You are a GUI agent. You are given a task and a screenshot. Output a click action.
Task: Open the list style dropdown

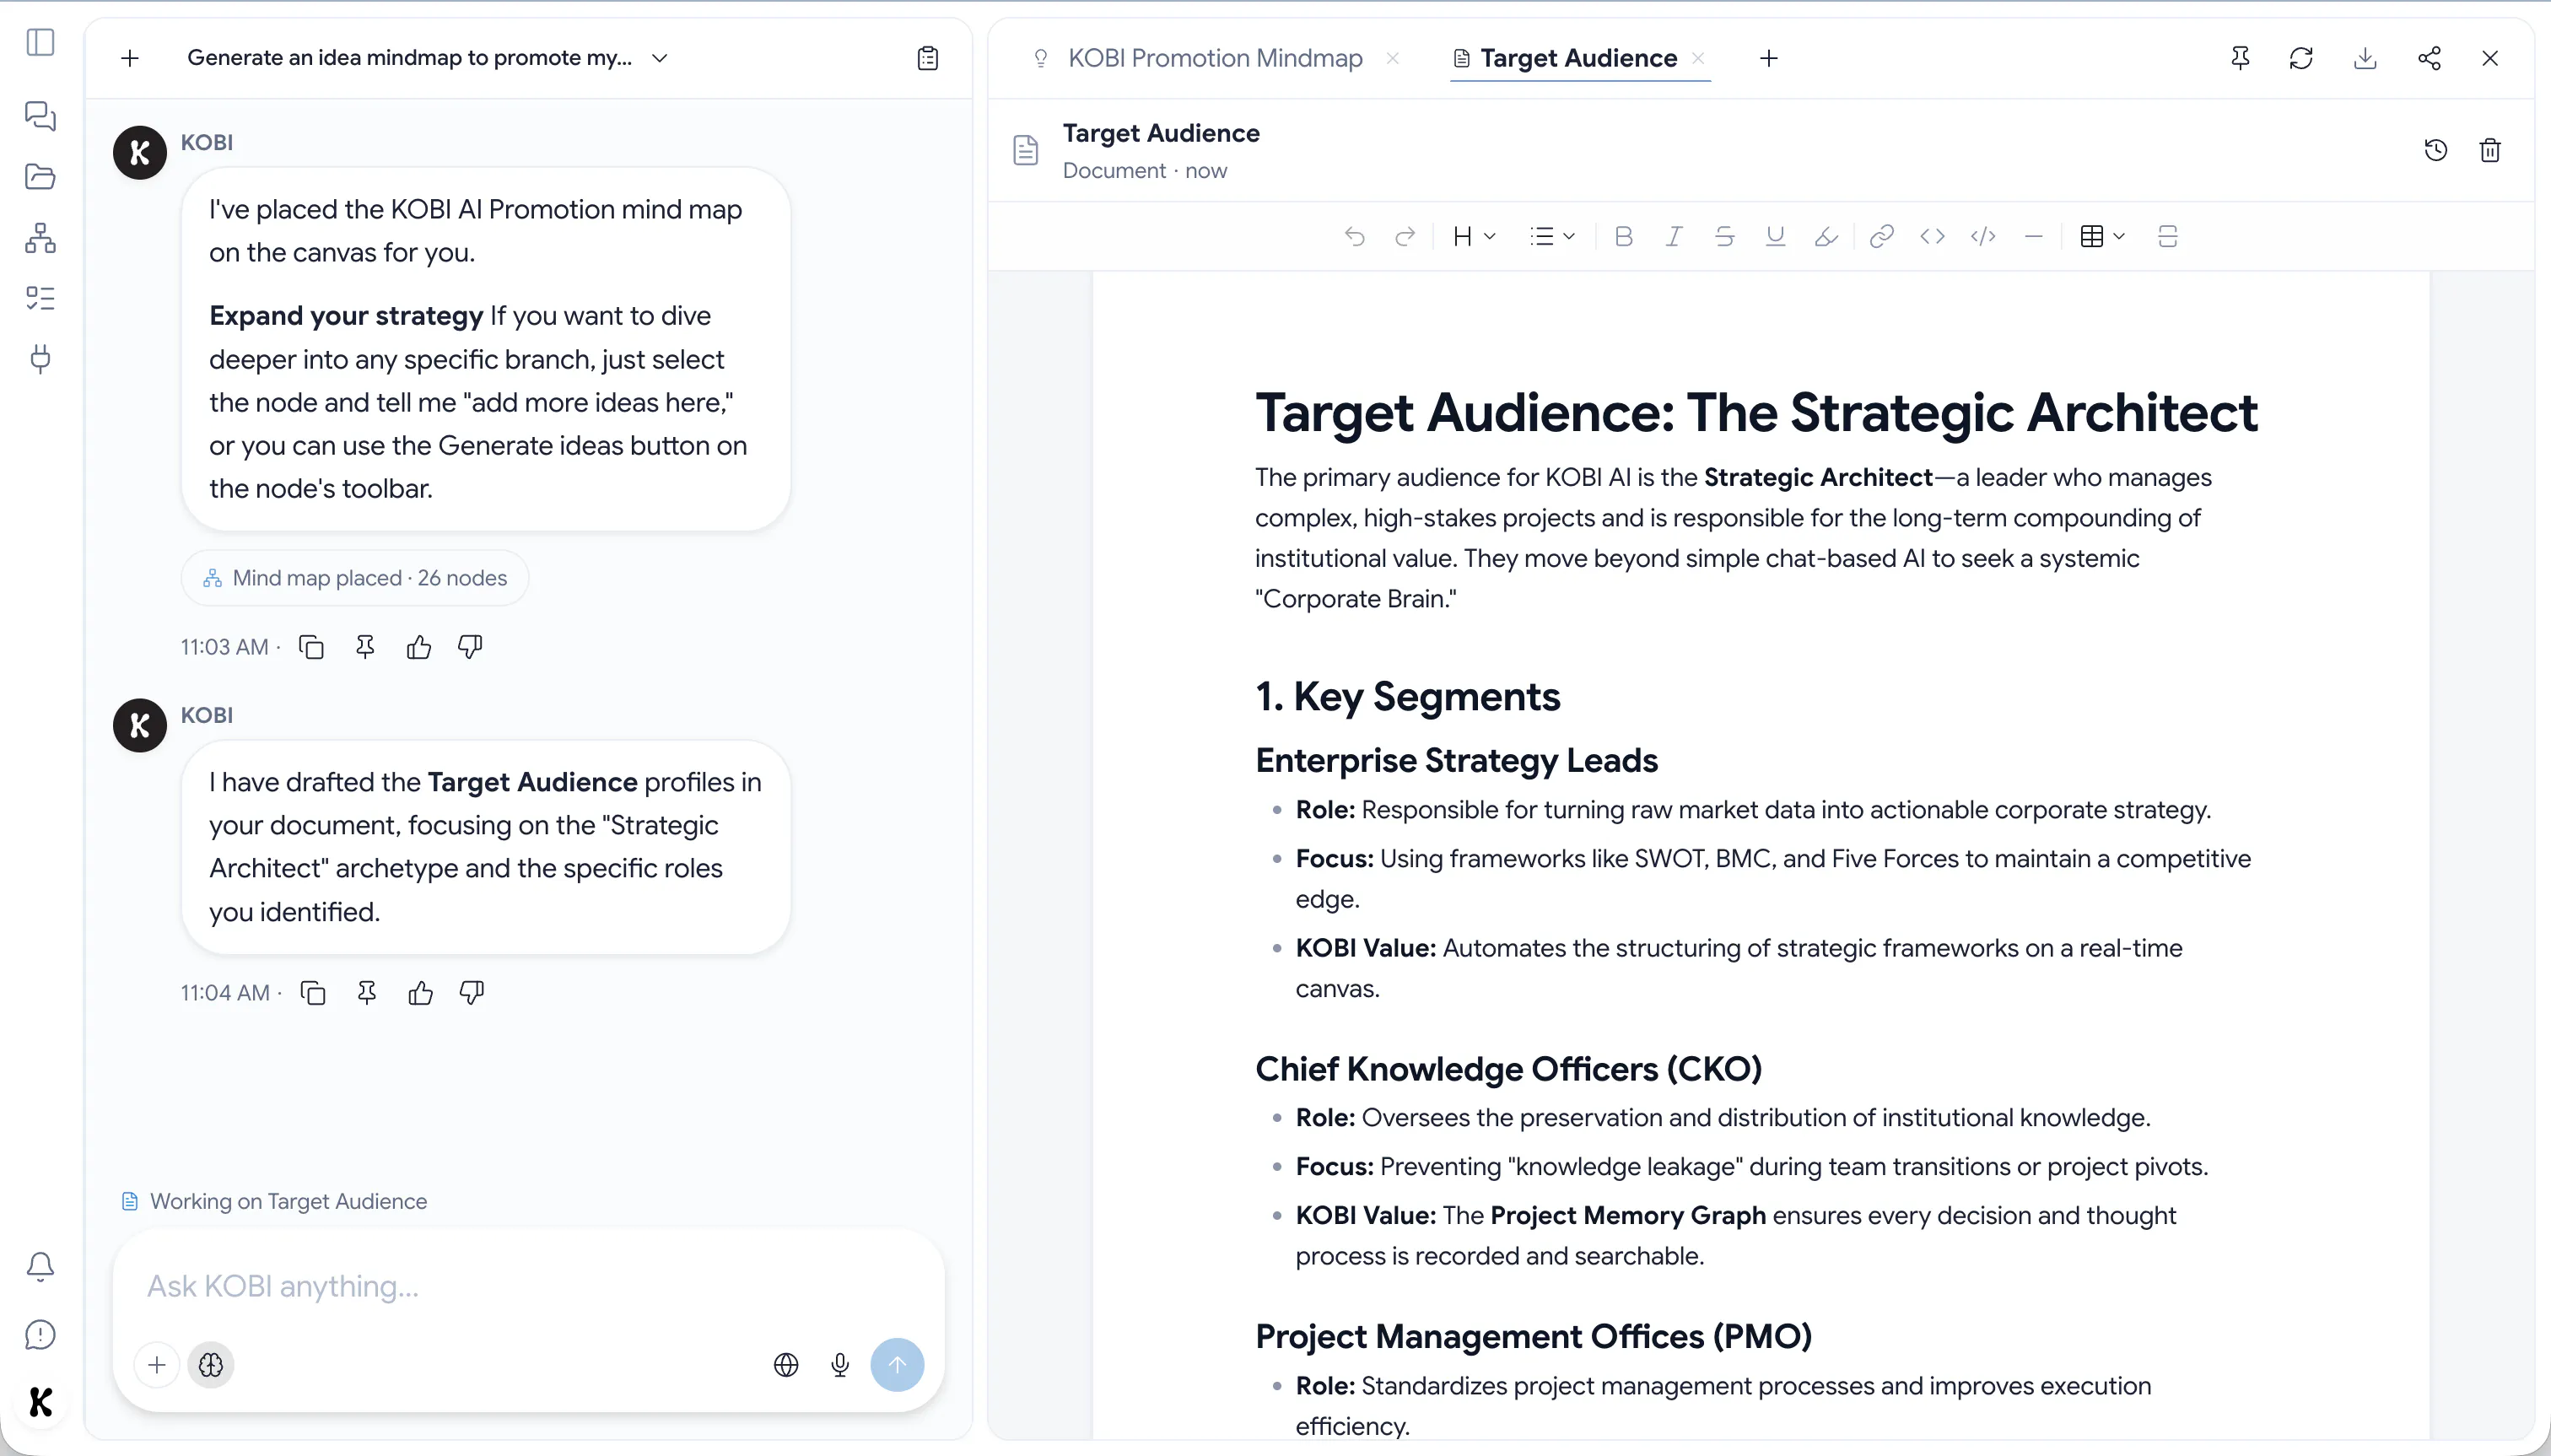click(x=1552, y=236)
